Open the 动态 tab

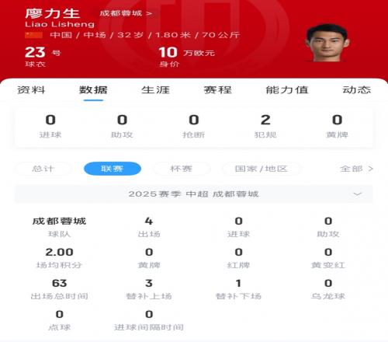tap(357, 90)
